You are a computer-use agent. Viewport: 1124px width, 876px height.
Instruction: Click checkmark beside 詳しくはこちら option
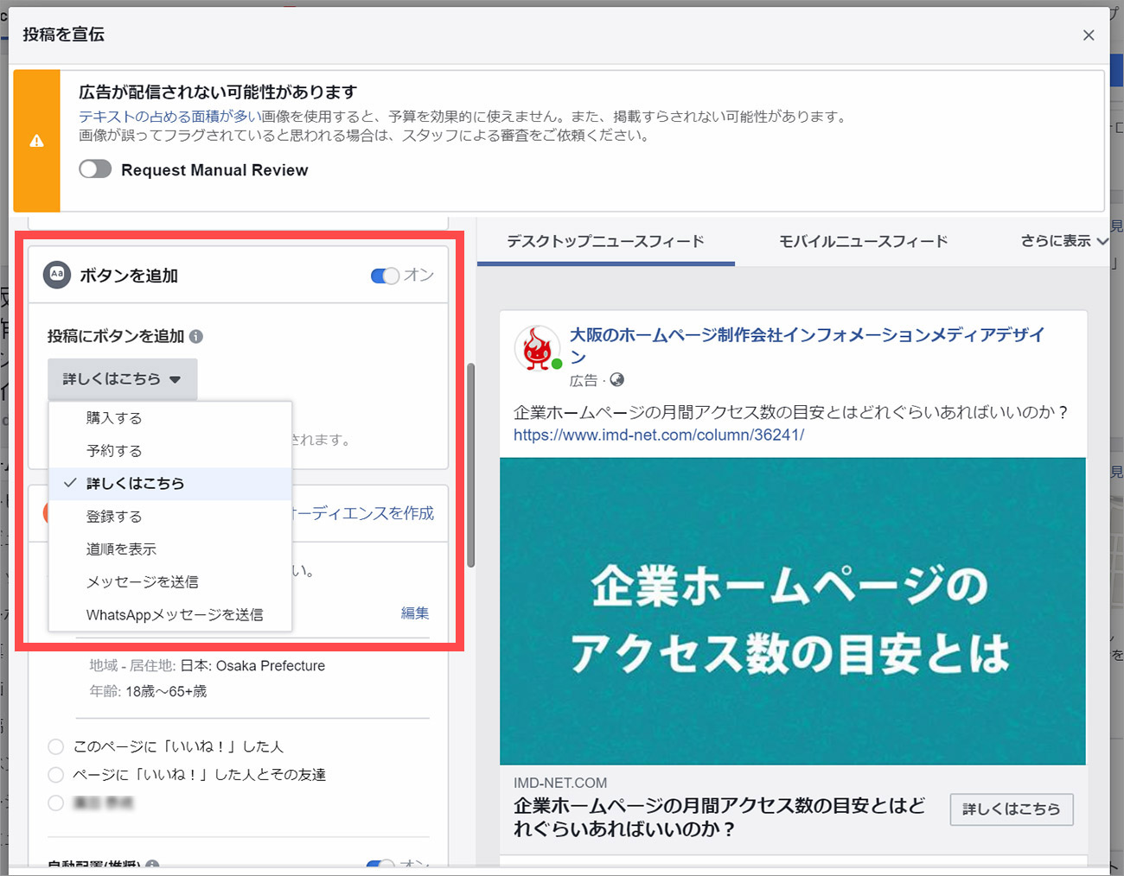click(x=70, y=483)
